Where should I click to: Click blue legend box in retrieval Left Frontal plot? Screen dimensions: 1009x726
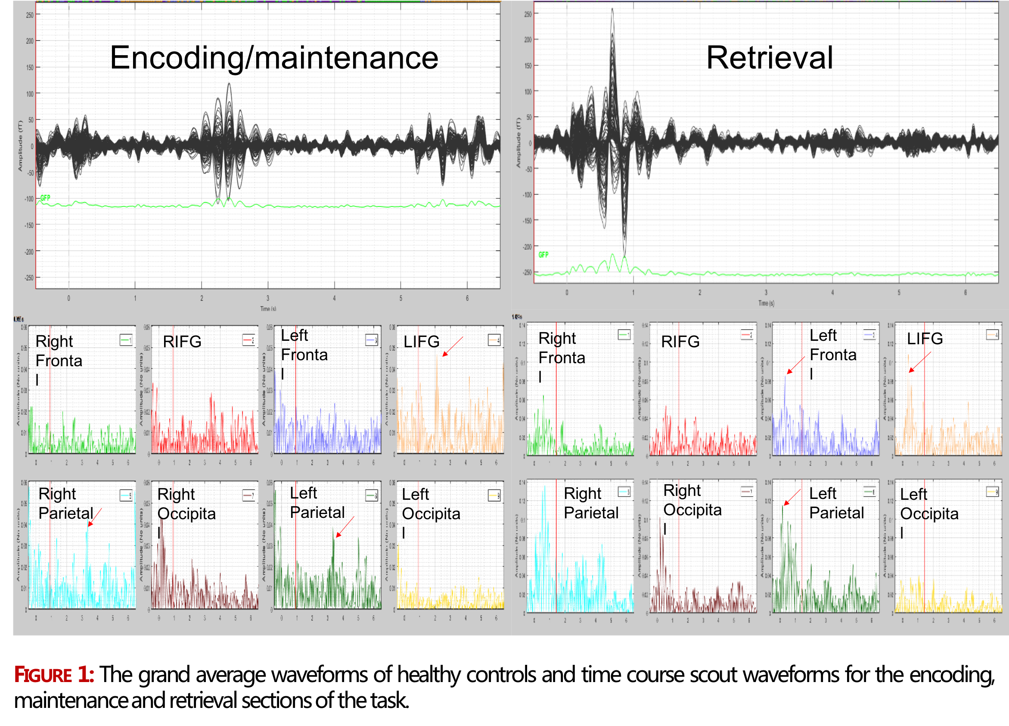(870, 334)
